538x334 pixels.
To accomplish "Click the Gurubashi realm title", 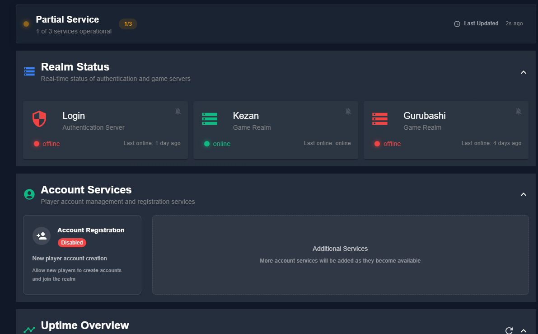I will click(425, 116).
